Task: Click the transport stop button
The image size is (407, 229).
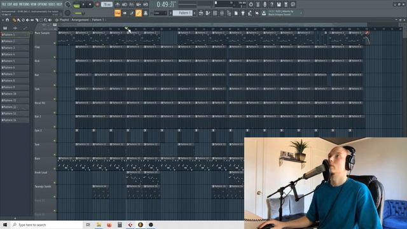Action: (90, 4)
